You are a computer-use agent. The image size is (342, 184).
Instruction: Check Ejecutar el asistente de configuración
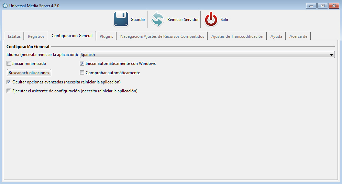click(x=9, y=91)
